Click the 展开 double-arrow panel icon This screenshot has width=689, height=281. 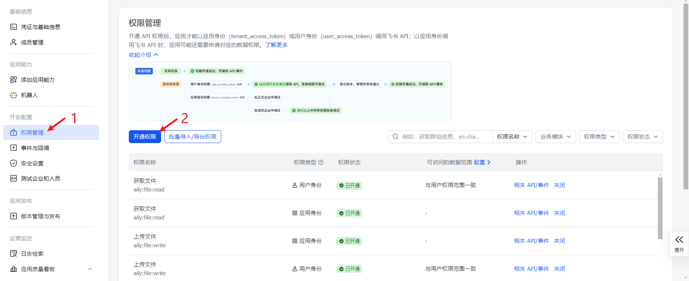[x=679, y=240]
